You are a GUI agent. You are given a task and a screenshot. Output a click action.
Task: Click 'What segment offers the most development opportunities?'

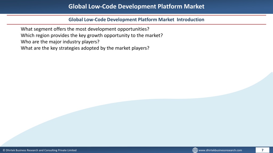point(85,29)
